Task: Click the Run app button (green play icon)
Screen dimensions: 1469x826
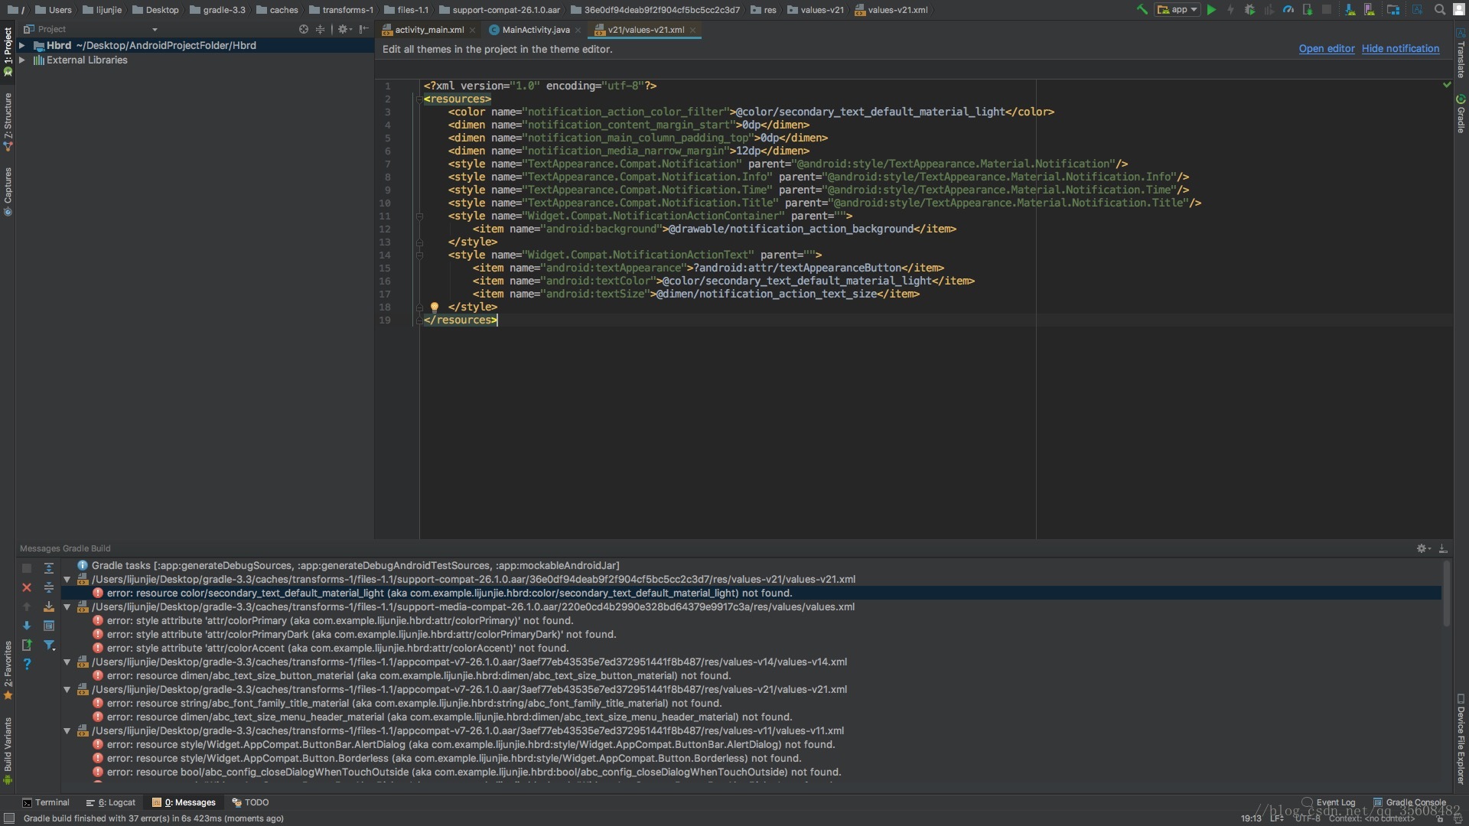Action: pyautogui.click(x=1212, y=9)
